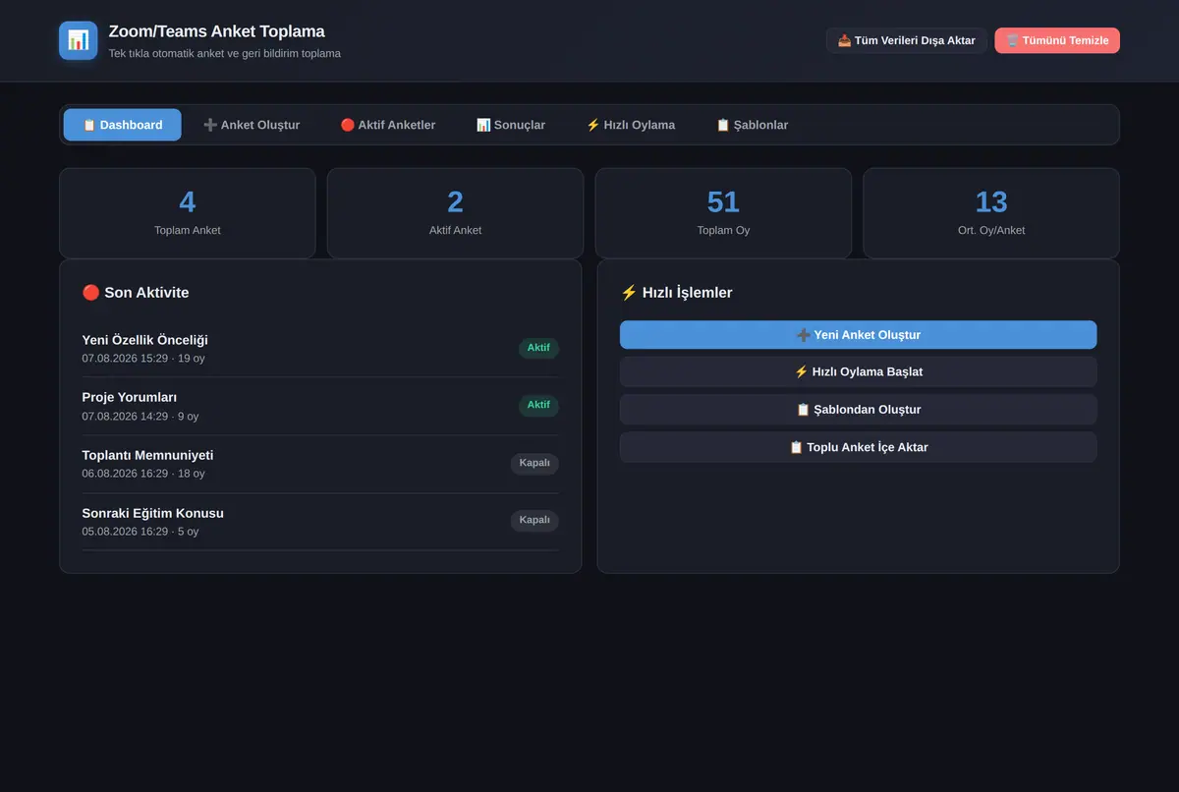Click Kapalı badge on Toplantı Memnuniyeti
1179x792 pixels.
coord(534,463)
